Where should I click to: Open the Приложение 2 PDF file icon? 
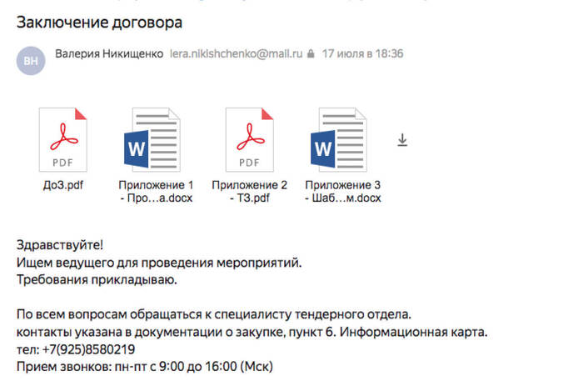click(x=249, y=139)
